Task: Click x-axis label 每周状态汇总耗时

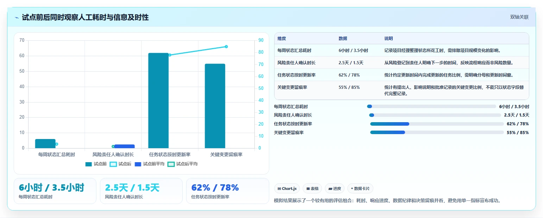Action: point(57,154)
